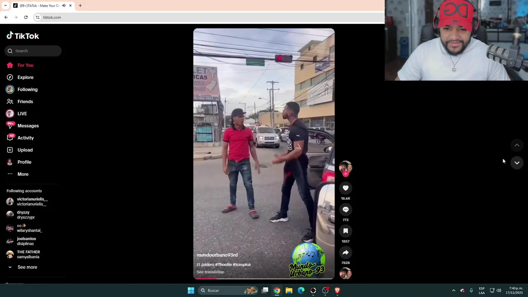This screenshot has height=297, width=528.
Task: Open Microsoft Edge from taskbar
Action: 301,290
